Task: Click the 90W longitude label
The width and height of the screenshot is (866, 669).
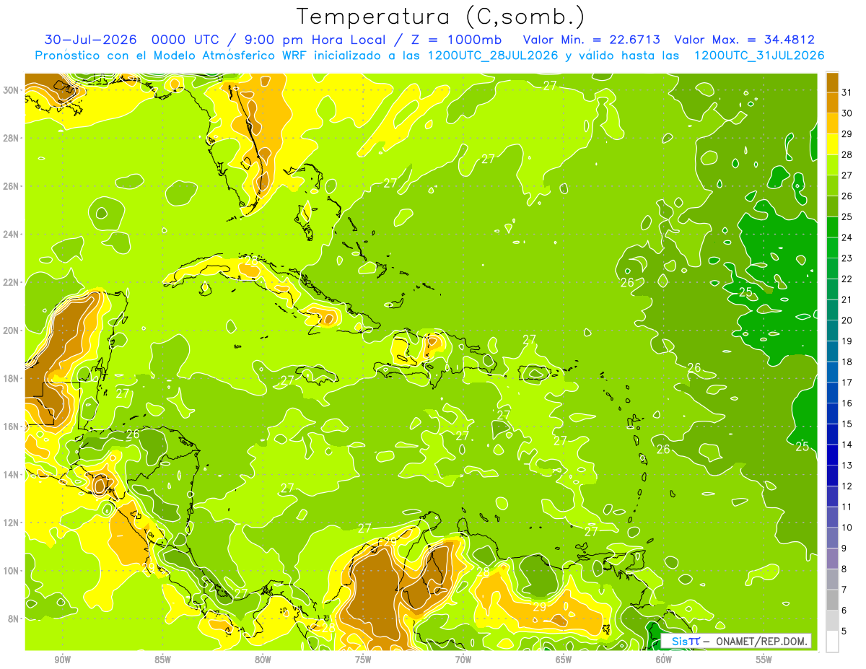Action: [x=62, y=660]
